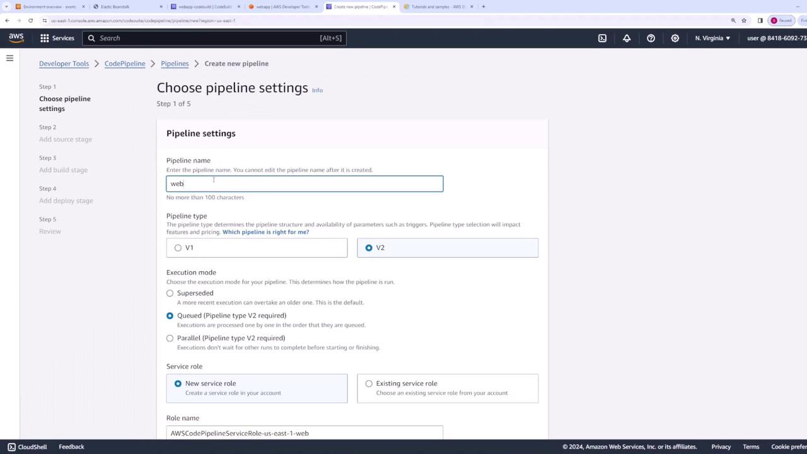Focus the AWS console search box
The width and height of the screenshot is (807, 454).
coord(214,38)
